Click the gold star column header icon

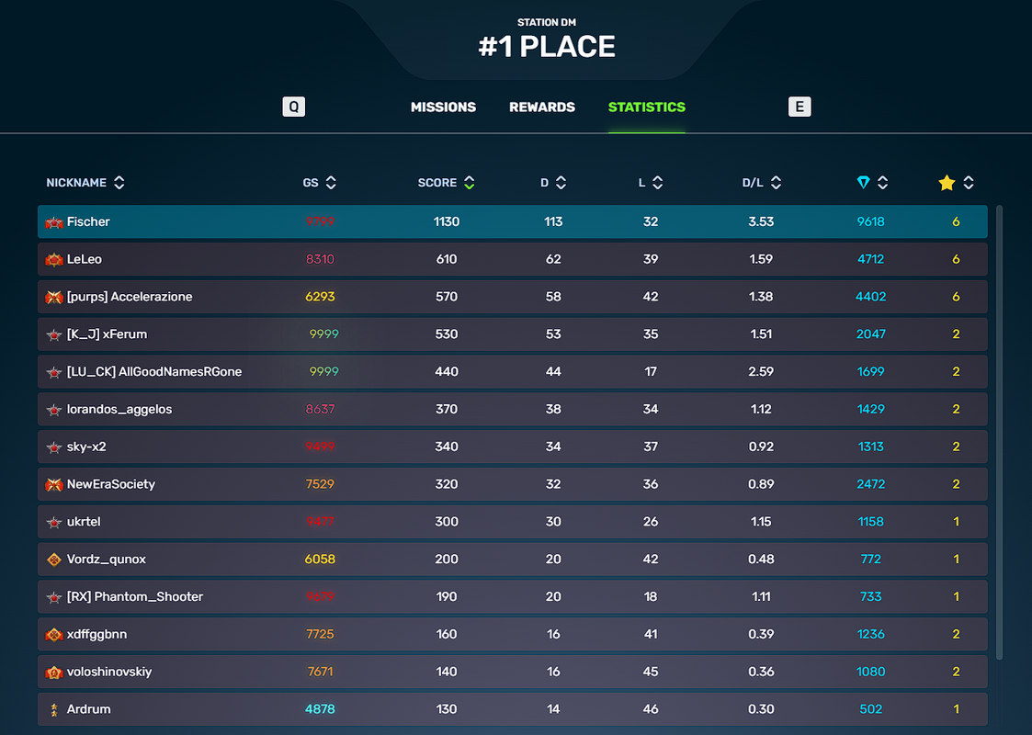947,182
